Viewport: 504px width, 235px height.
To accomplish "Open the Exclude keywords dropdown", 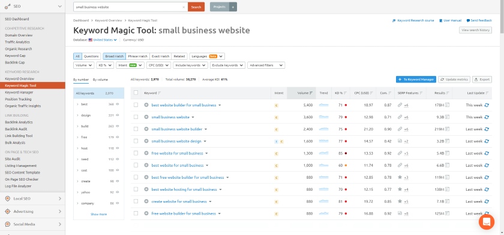I will click(227, 65).
